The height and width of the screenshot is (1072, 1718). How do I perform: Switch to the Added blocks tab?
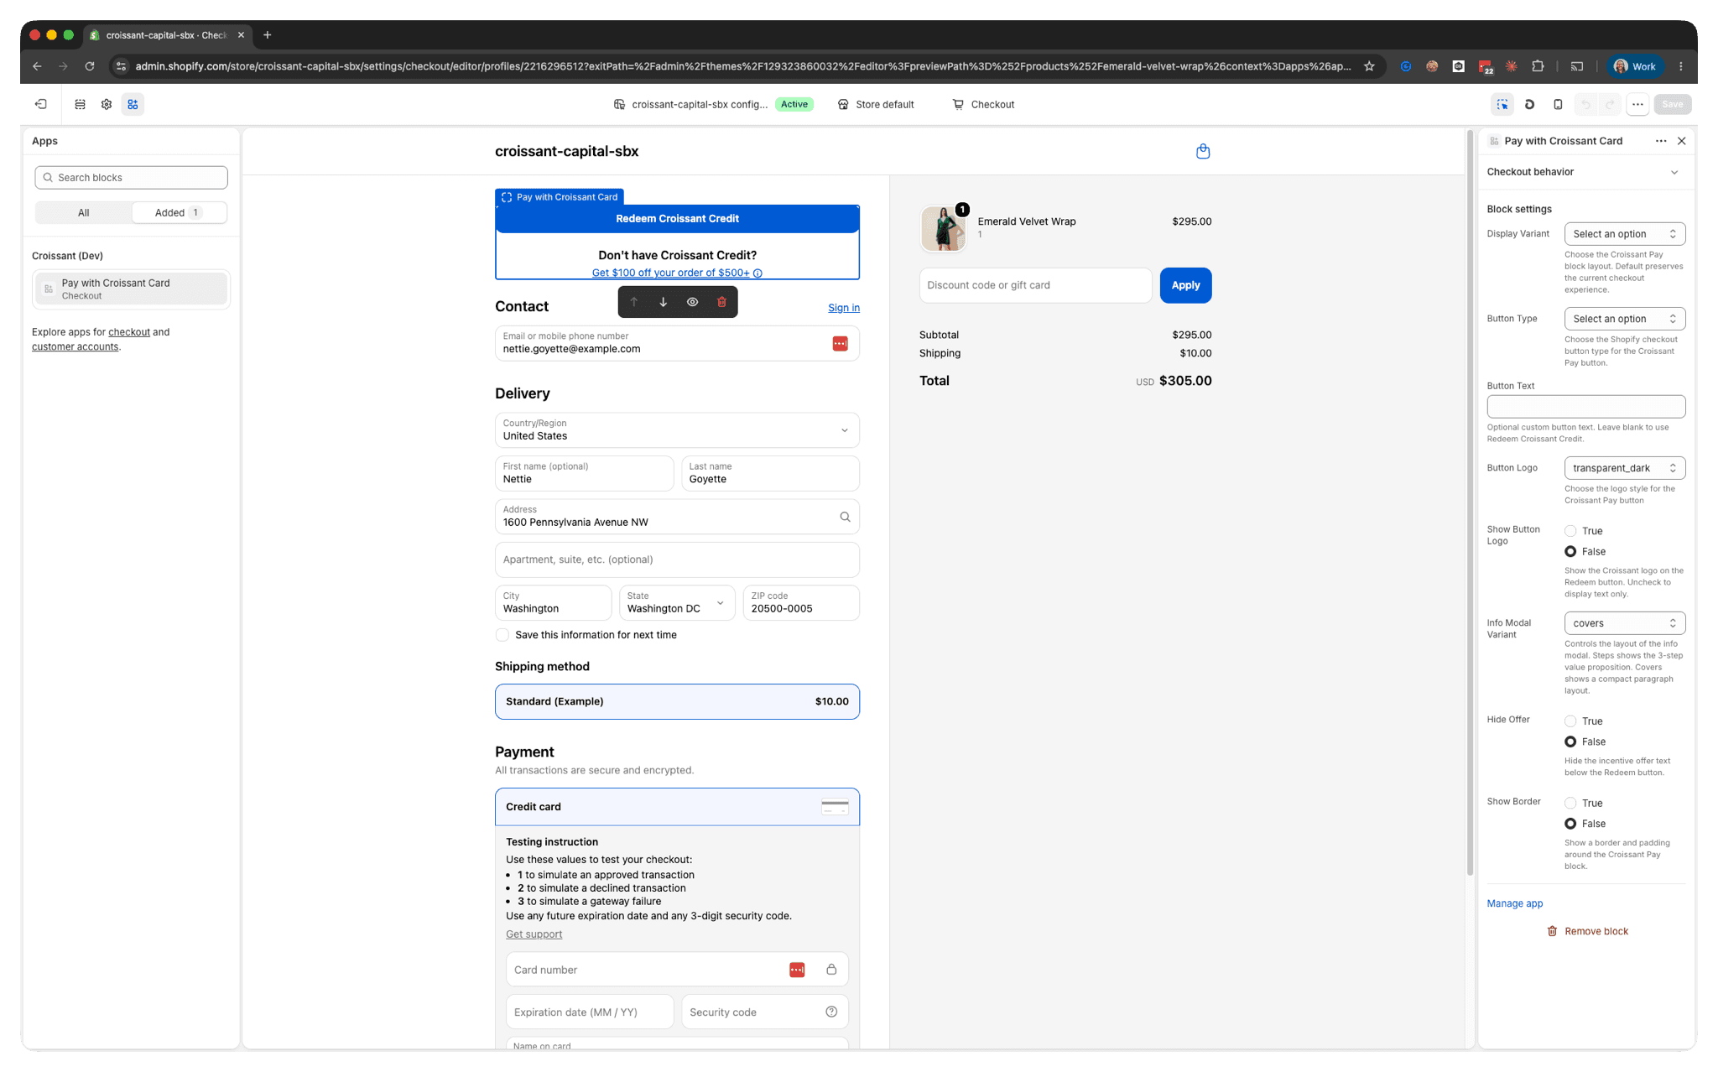[x=179, y=213]
